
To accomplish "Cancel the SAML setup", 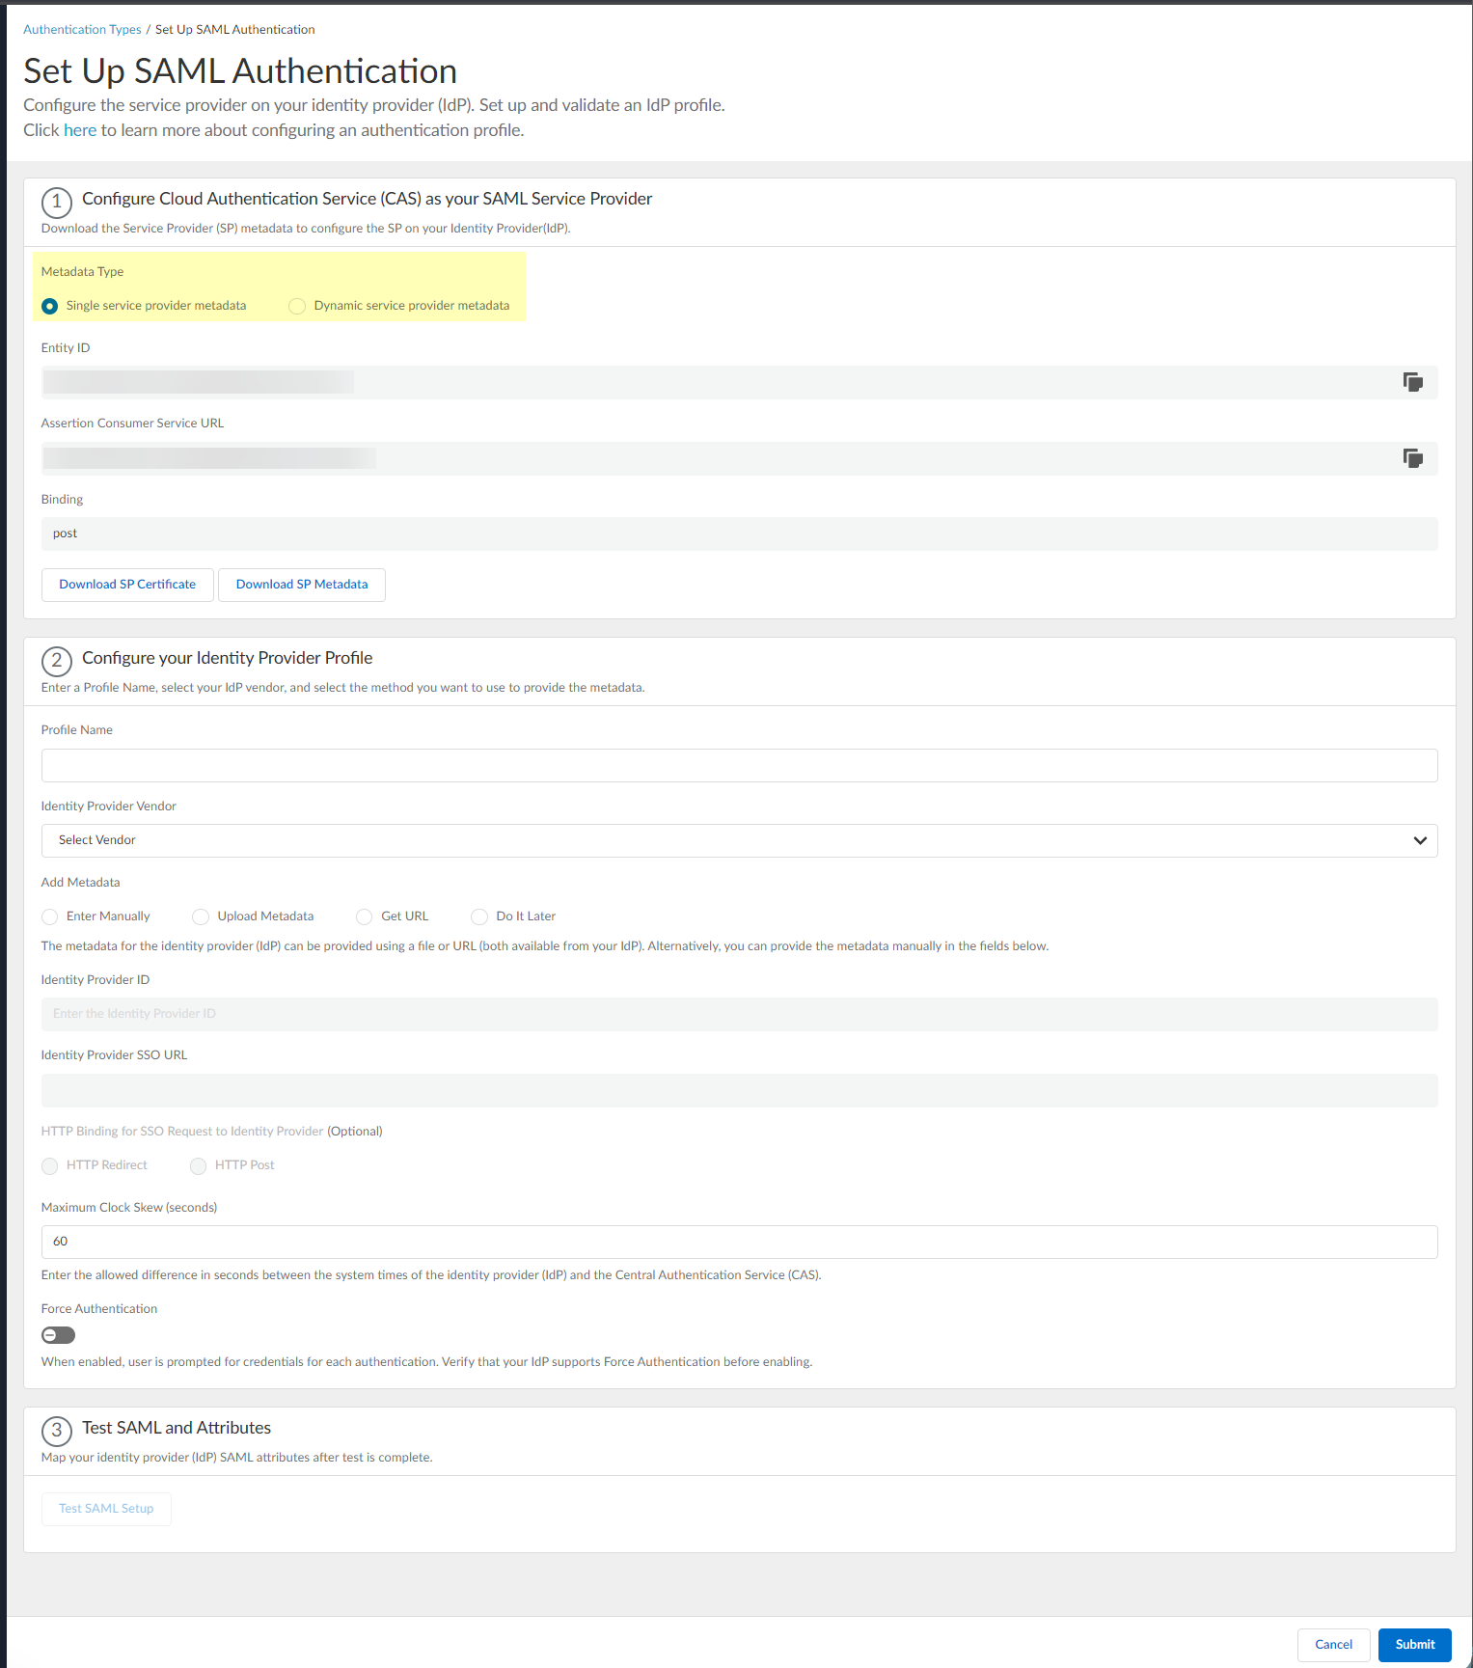I will tap(1333, 1645).
